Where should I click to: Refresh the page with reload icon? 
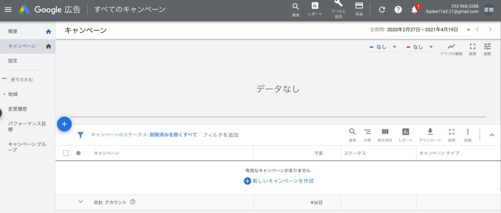click(382, 10)
